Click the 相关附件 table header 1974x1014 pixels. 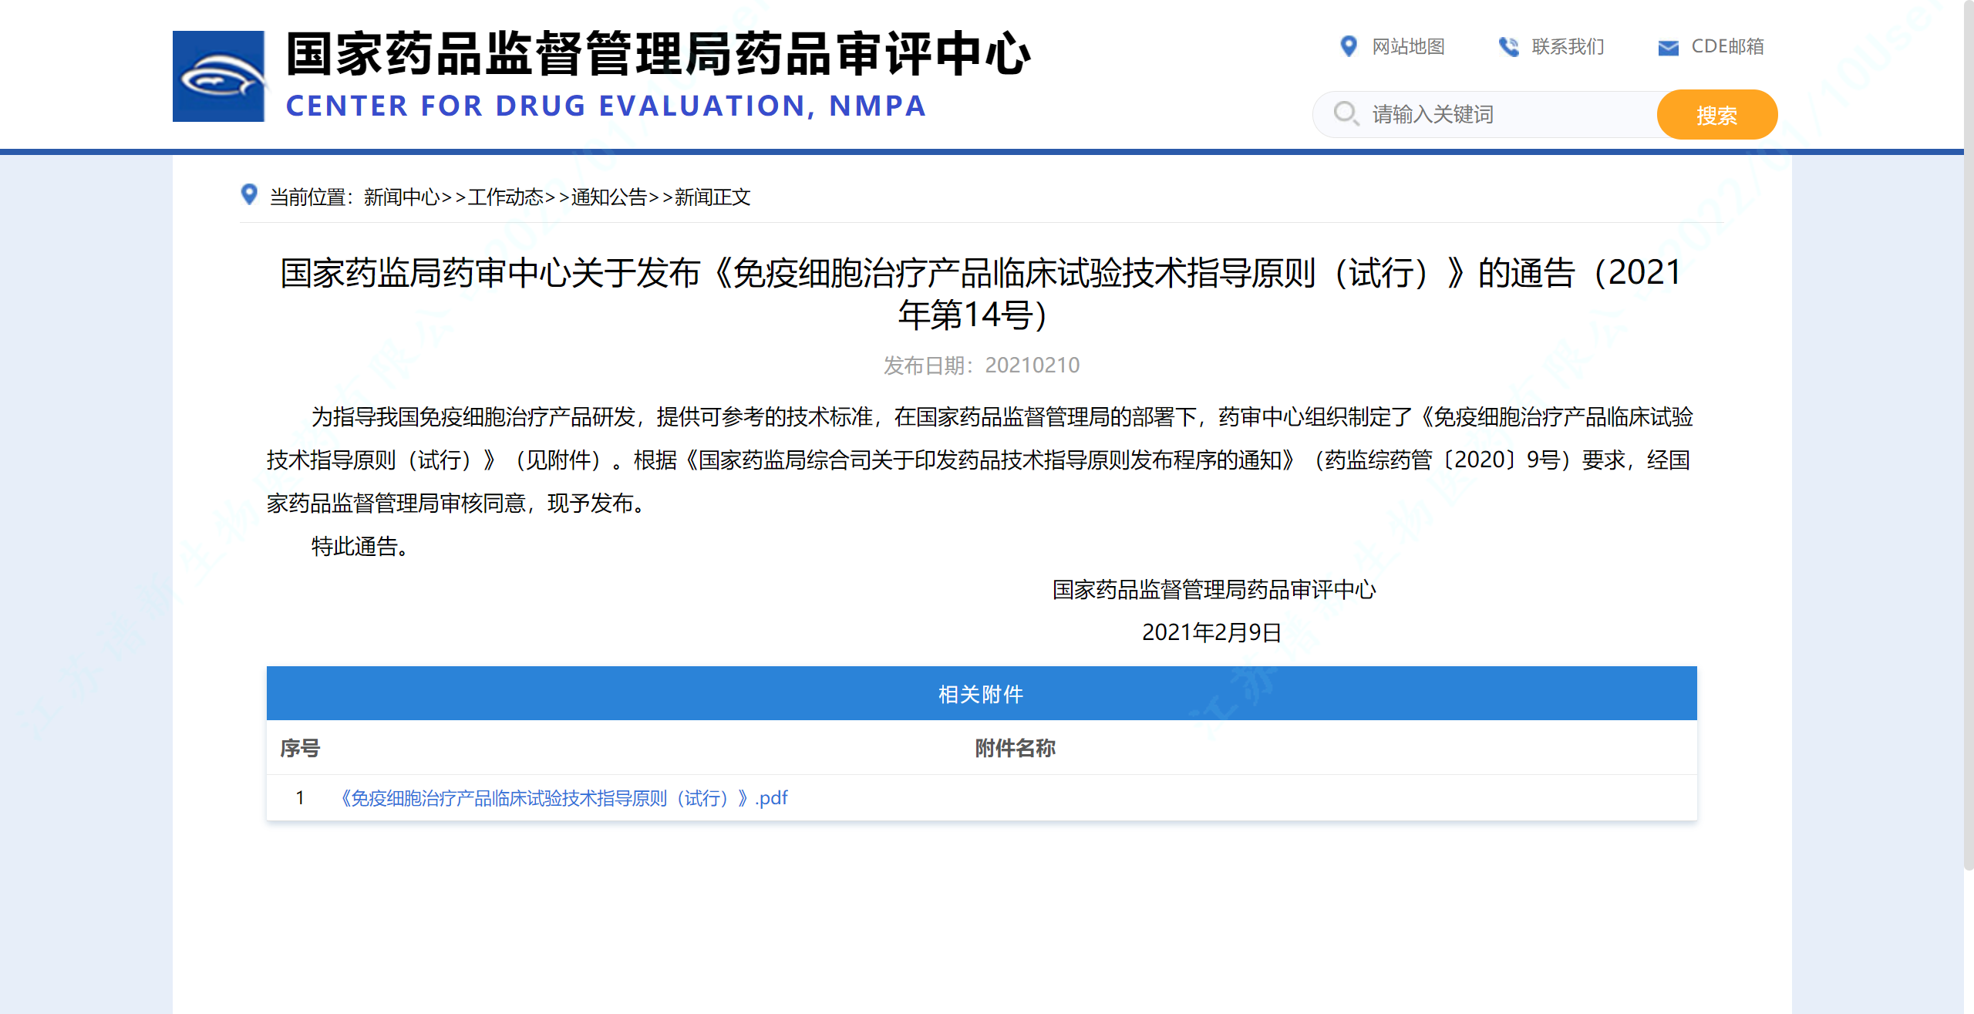point(982,693)
